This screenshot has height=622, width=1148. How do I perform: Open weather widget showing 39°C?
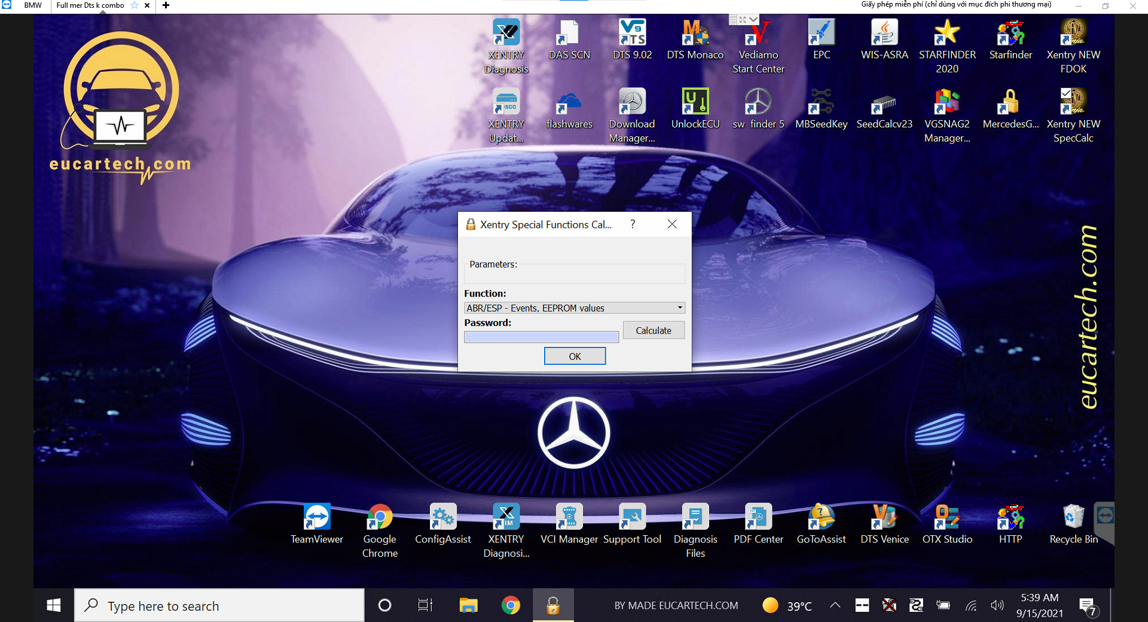point(787,605)
